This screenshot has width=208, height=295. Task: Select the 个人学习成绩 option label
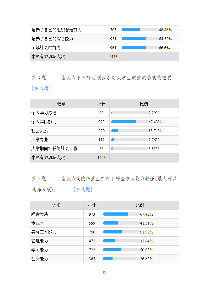pyautogui.click(x=44, y=113)
